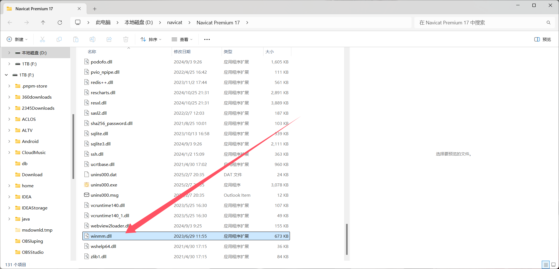
Task: Click Navicat Premium 17 breadcrumb segment
Action: tap(218, 22)
